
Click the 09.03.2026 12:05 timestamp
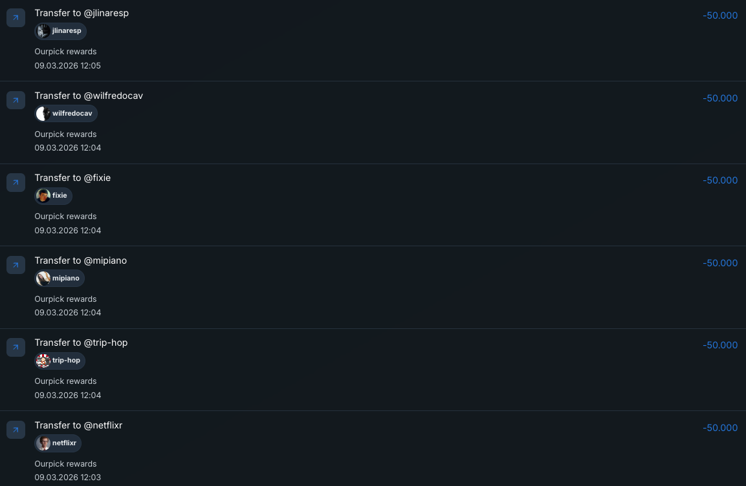pyautogui.click(x=67, y=65)
